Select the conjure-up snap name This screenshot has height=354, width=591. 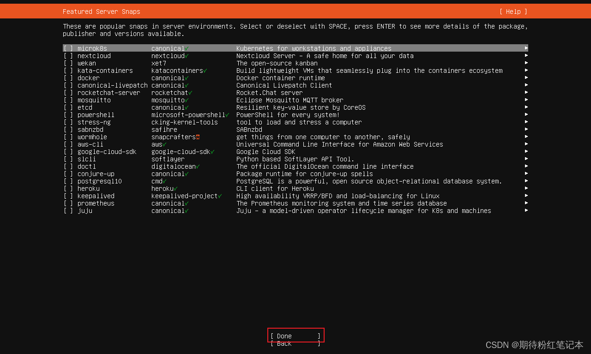click(x=96, y=174)
